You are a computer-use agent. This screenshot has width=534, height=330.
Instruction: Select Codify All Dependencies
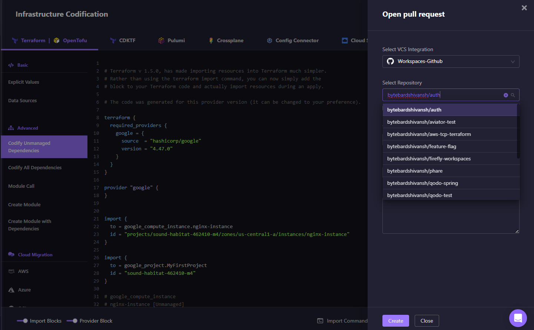[x=35, y=168]
